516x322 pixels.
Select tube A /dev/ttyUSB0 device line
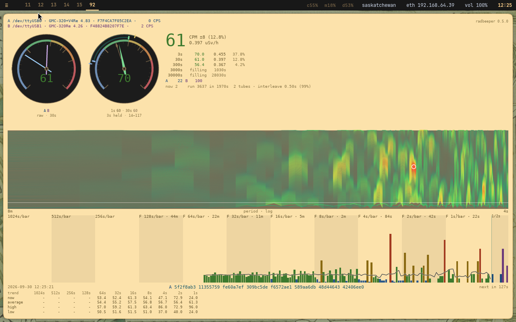[84, 21]
